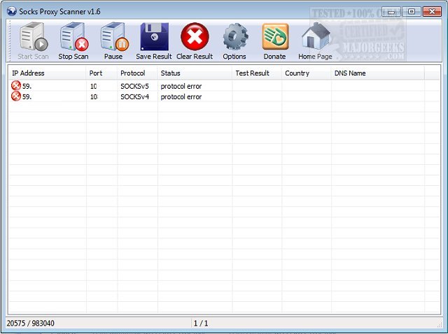Click the IP address in the SOCKSv4 row

[27, 96]
